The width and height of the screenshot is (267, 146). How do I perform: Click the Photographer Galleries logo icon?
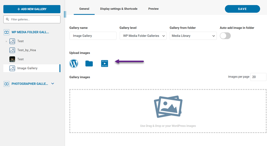click(x=6, y=84)
